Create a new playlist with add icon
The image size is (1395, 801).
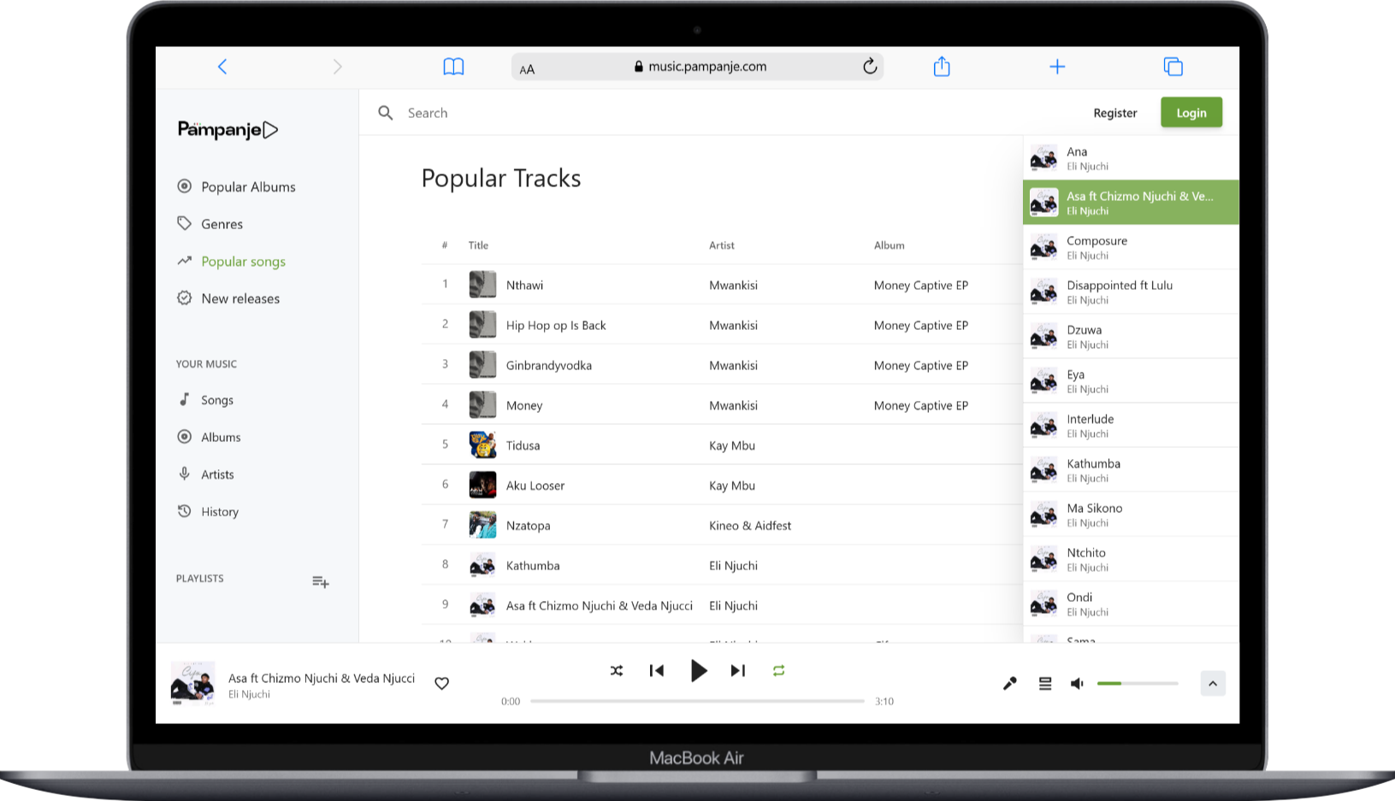pyautogui.click(x=320, y=582)
